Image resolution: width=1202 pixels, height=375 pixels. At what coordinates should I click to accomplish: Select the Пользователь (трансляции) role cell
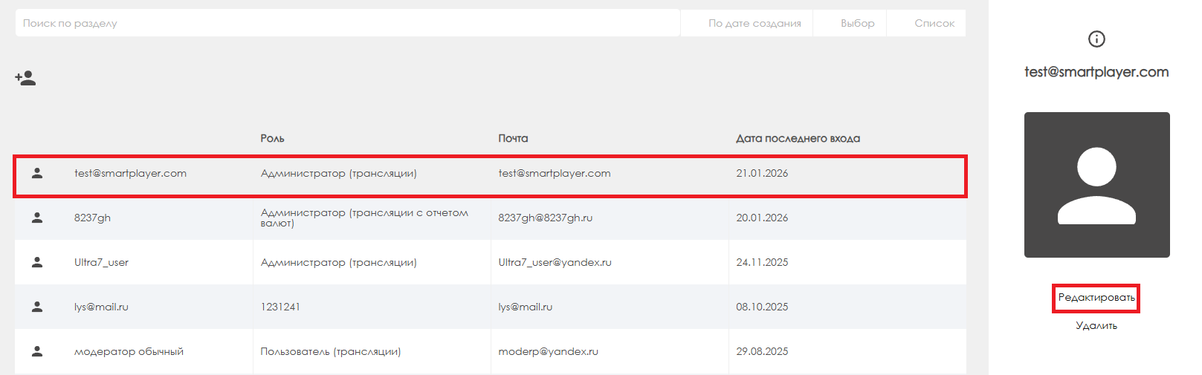[330, 351]
